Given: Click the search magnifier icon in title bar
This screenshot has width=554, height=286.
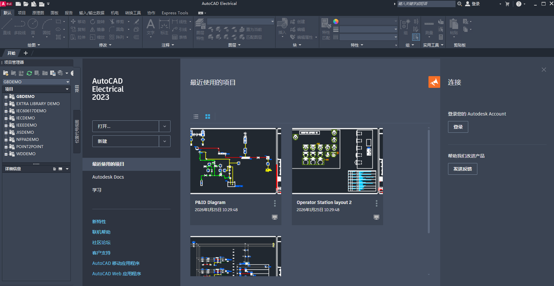Looking at the screenshot, I should pos(459,4).
